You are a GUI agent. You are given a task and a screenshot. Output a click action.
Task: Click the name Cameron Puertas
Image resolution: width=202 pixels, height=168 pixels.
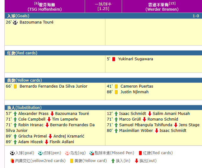pos(137,86)
